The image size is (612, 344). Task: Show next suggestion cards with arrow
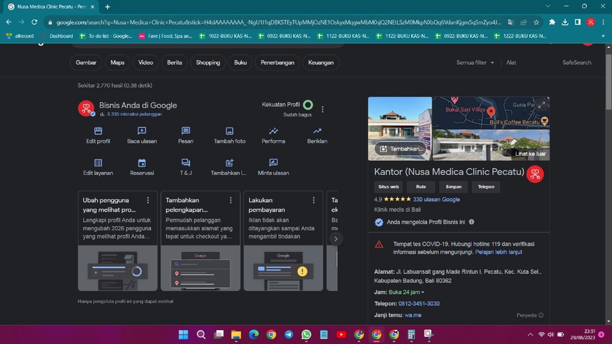(336, 239)
